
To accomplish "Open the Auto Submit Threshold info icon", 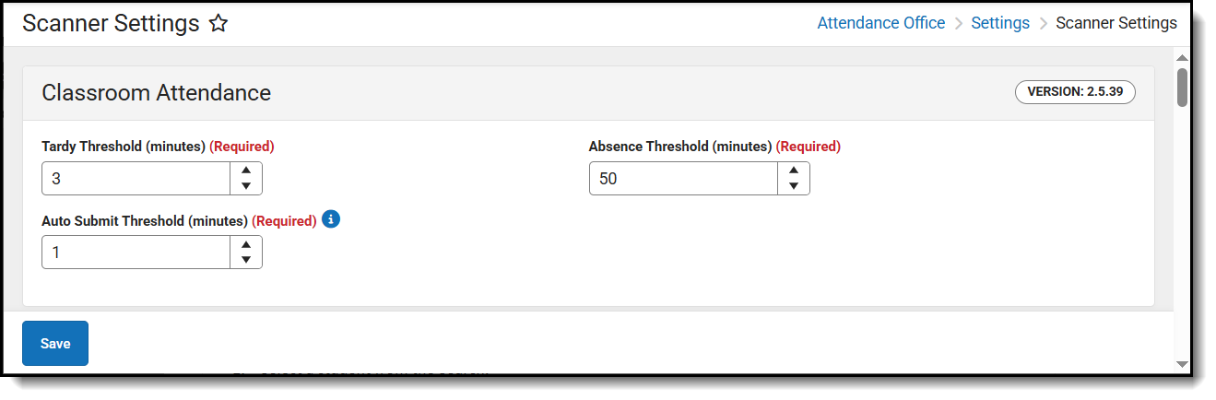I will [332, 219].
